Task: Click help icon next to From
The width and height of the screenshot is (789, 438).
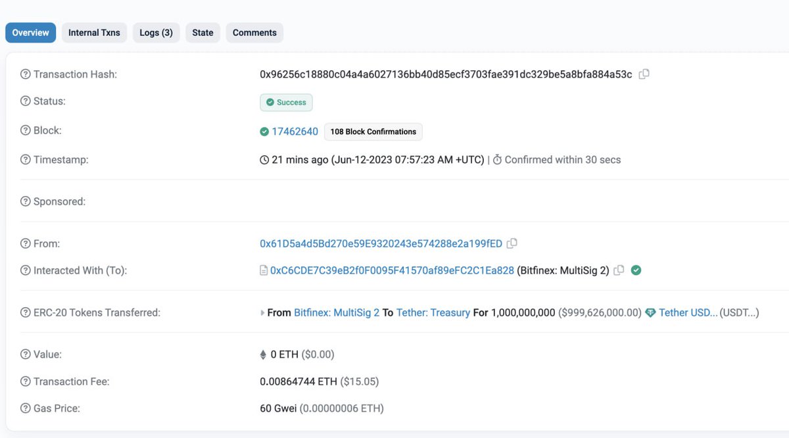Action: tap(26, 243)
